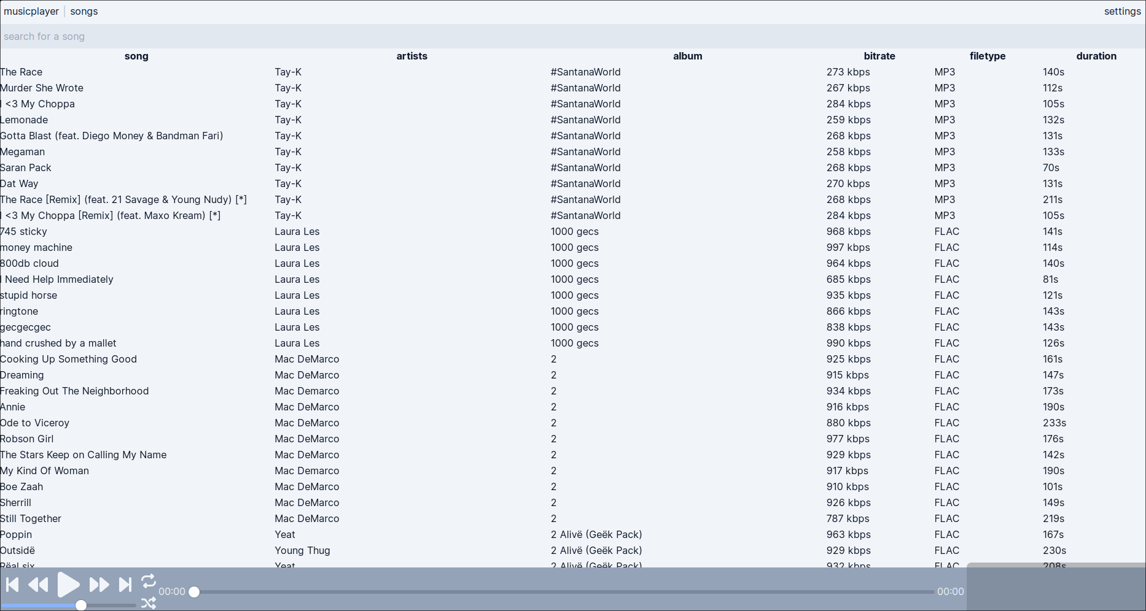Go to the songs tab
The width and height of the screenshot is (1146, 611).
tap(84, 11)
